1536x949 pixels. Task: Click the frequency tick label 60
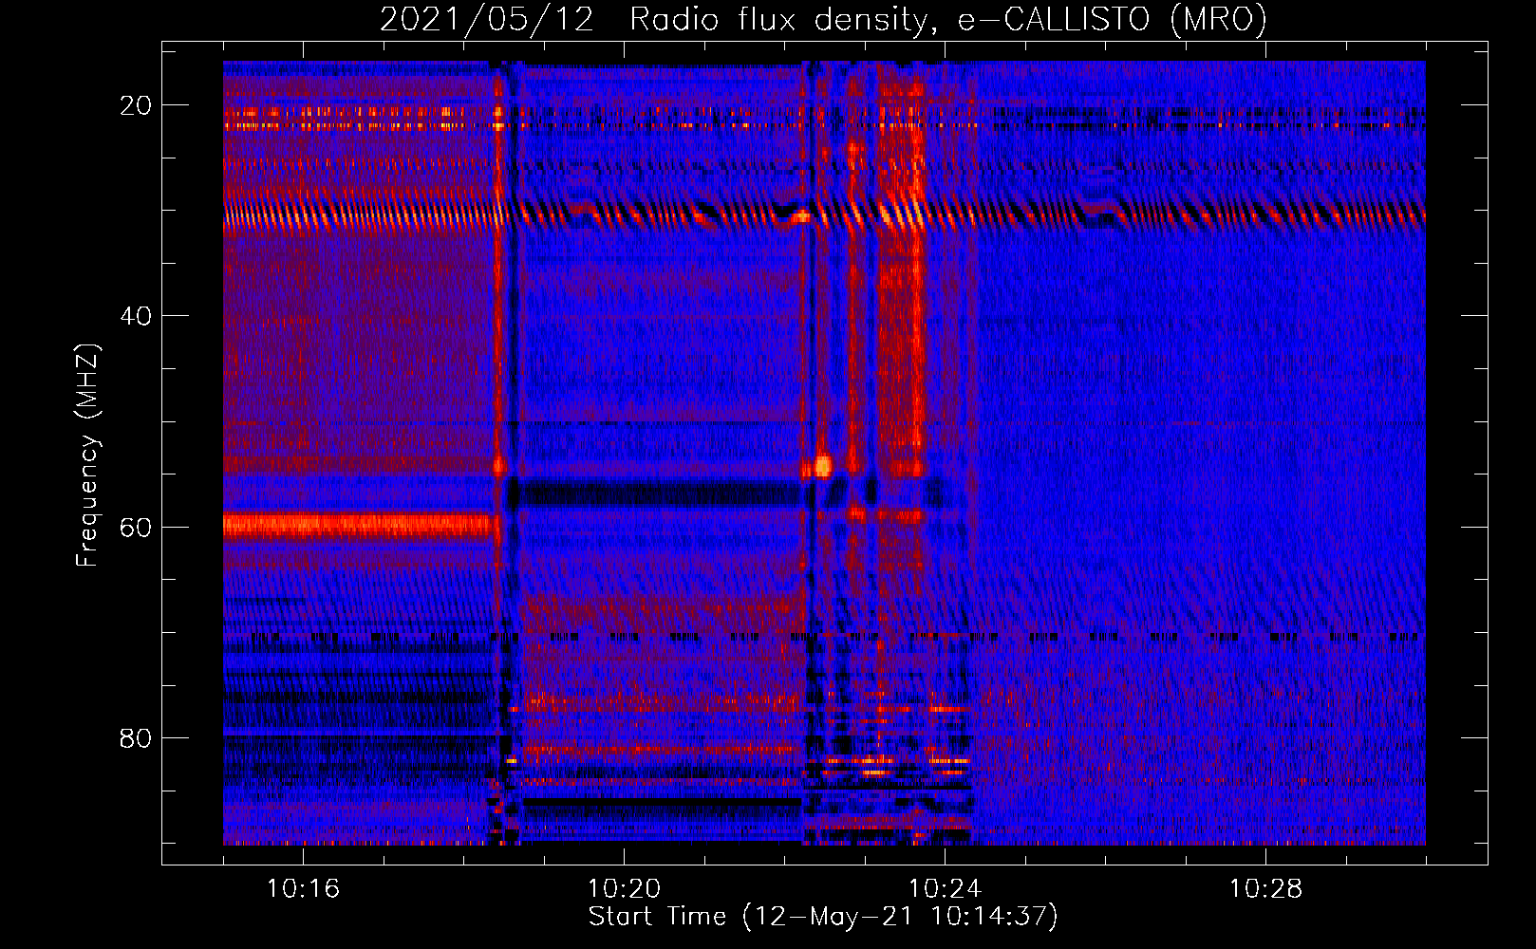[x=136, y=527]
